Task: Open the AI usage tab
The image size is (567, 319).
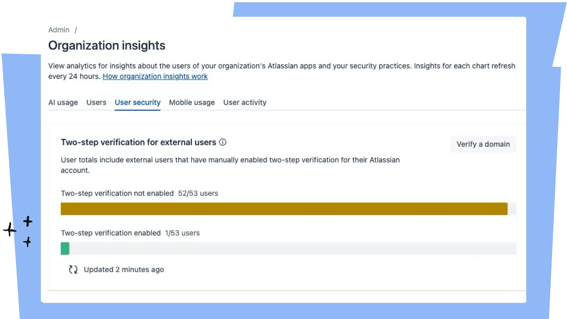Action: pyautogui.click(x=63, y=103)
